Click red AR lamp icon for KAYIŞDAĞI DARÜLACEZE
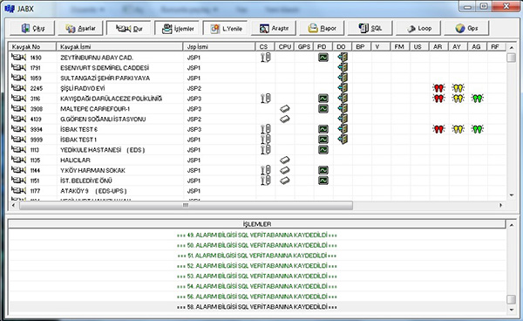This screenshot has height=321, width=523. pos(438,99)
